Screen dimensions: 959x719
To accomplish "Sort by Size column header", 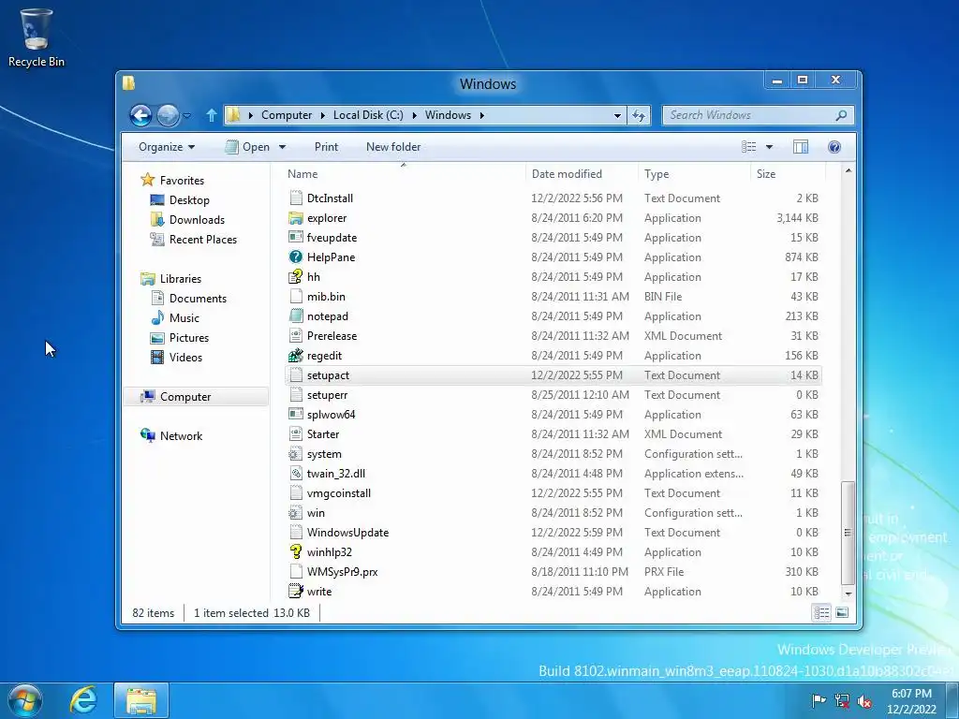I will [788, 173].
